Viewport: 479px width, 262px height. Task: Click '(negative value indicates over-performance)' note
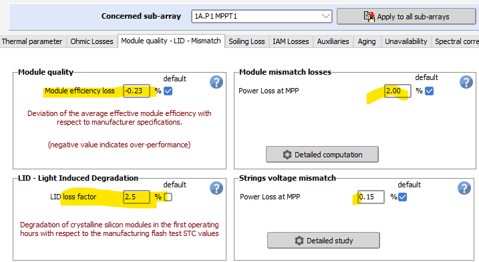click(119, 145)
